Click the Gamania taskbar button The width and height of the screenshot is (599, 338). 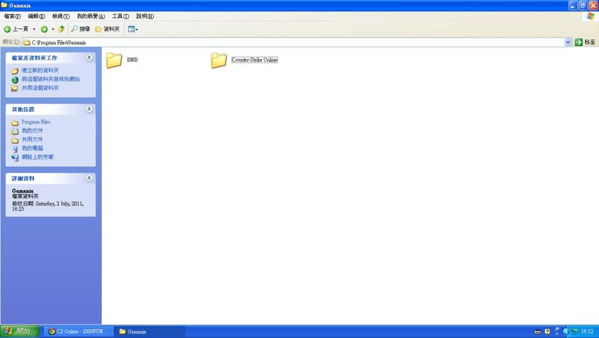[x=151, y=332]
